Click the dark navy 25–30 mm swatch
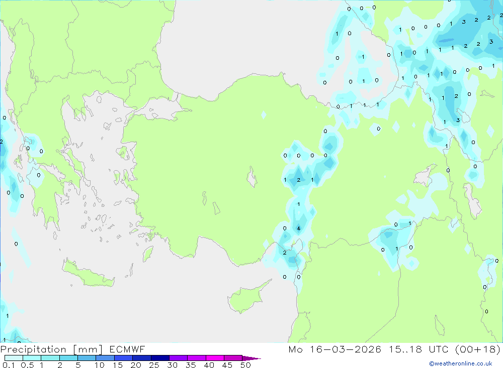The height and width of the screenshot is (368, 503). pos(160,358)
